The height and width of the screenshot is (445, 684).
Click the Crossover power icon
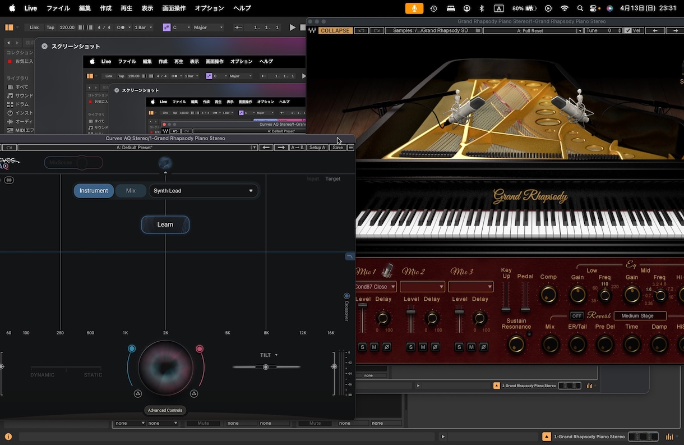346,296
